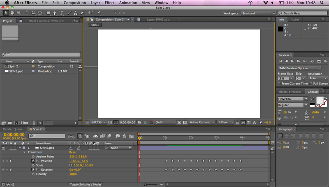
Task: Click the white fill color swatch
Action: click(320, 100)
